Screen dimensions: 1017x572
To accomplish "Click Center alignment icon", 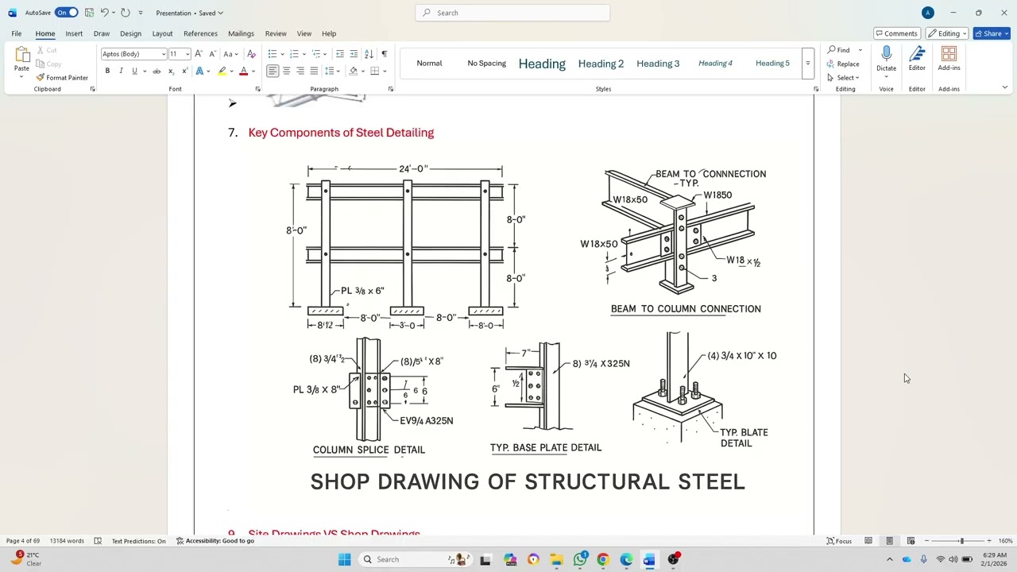I will 286,71.
